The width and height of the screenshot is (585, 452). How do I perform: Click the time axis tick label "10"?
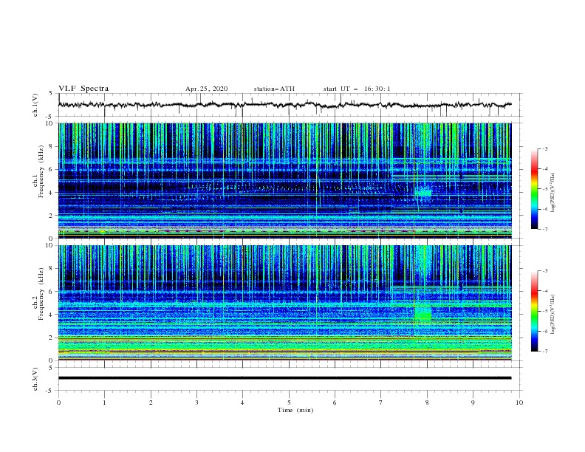[x=519, y=403]
